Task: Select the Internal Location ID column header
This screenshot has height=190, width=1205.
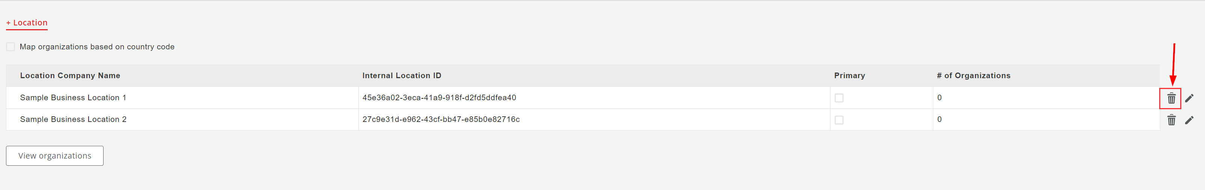Action: coord(402,76)
